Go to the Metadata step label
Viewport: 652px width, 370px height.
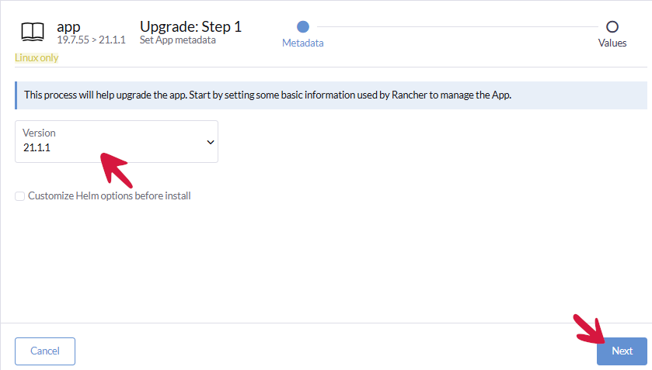click(303, 43)
